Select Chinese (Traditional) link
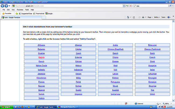The image size is (175, 109). click(x=152, y=49)
